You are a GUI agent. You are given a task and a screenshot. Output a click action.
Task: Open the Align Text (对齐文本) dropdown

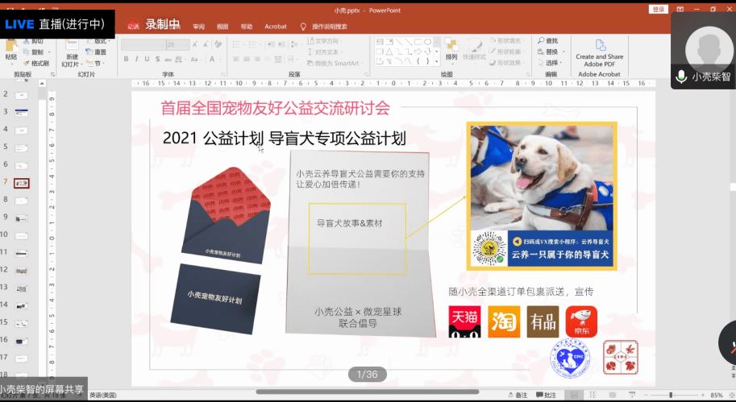coord(325,52)
